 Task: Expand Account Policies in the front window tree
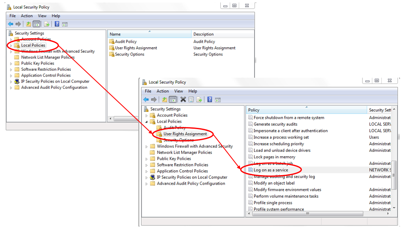point(147,116)
